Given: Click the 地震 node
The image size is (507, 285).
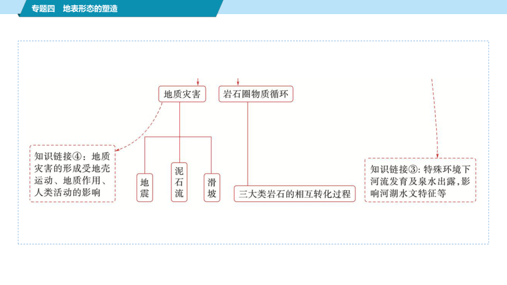Looking at the screenshot, I should click(144, 188).
